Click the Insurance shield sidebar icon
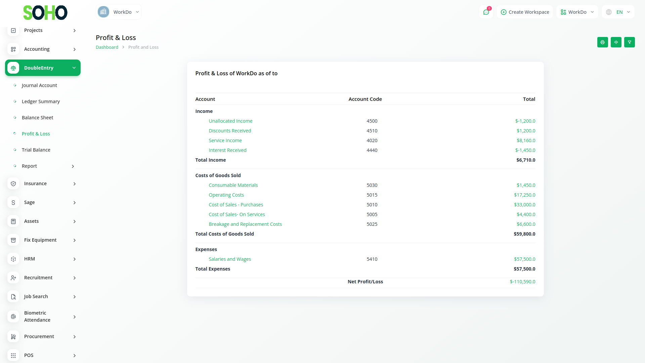 [x=13, y=184]
